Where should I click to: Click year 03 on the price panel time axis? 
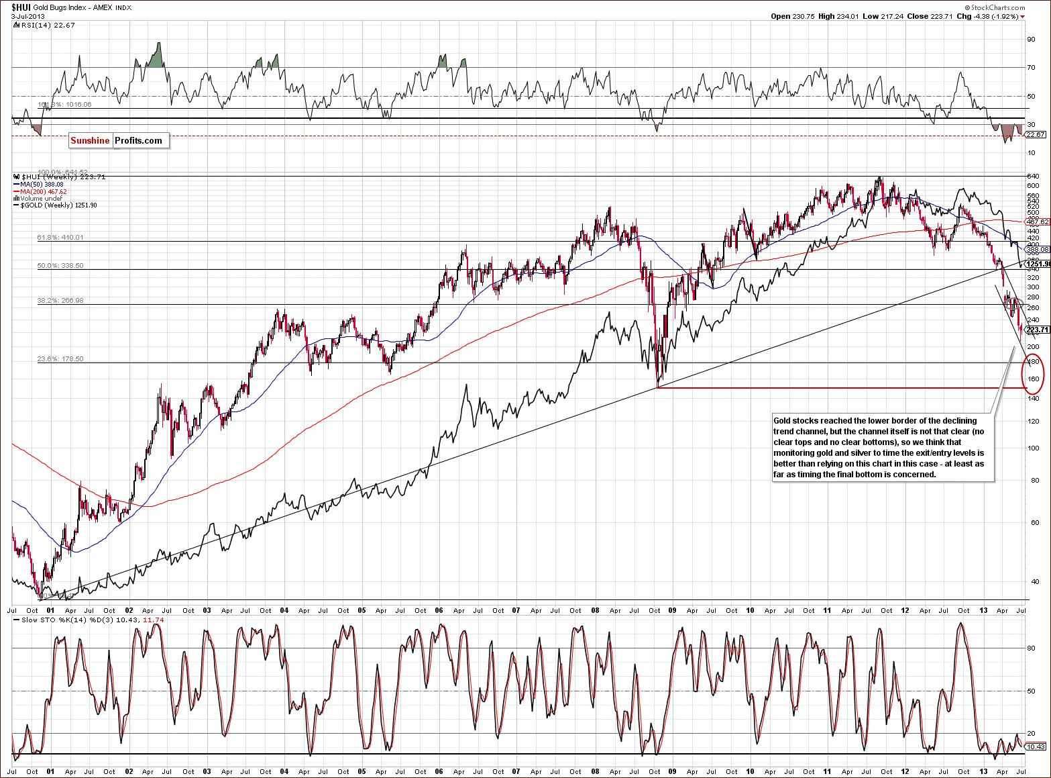coord(207,611)
